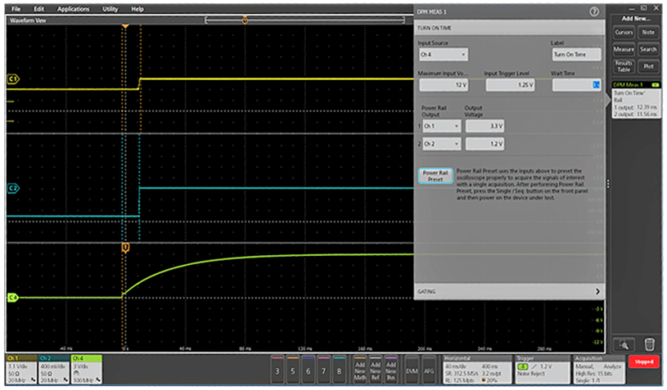667x390 pixels.
Task: Click the Note button
Action: pyautogui.click(x=648, y=32)
